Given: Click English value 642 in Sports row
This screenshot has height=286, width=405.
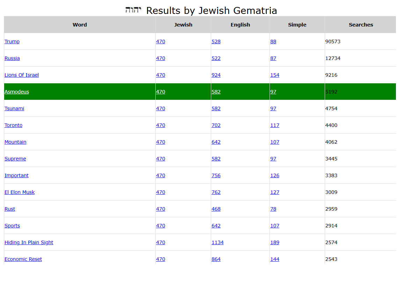Looking at the screenshot, I should coord(216,226).
